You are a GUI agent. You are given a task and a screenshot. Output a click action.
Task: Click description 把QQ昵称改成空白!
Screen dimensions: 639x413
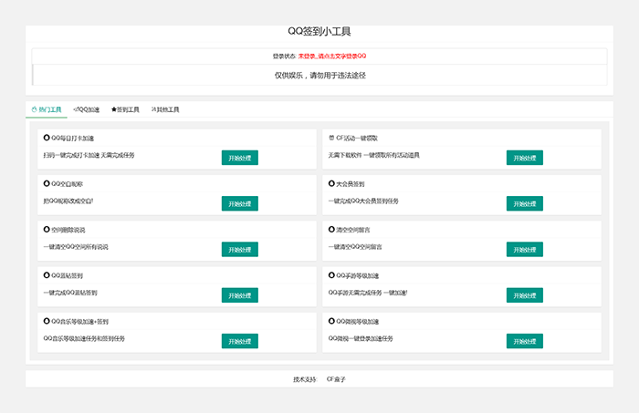pos(68,201)
